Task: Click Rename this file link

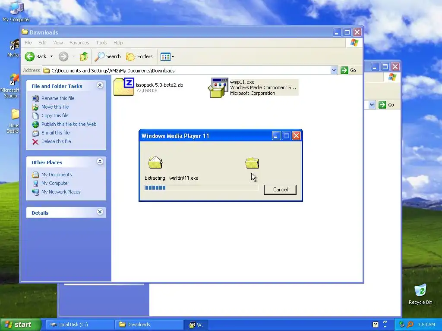Action: point(58,98)
